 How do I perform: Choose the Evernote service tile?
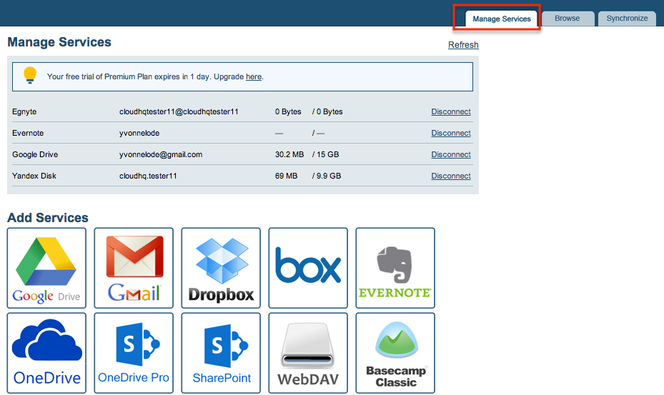pos(395,268)
